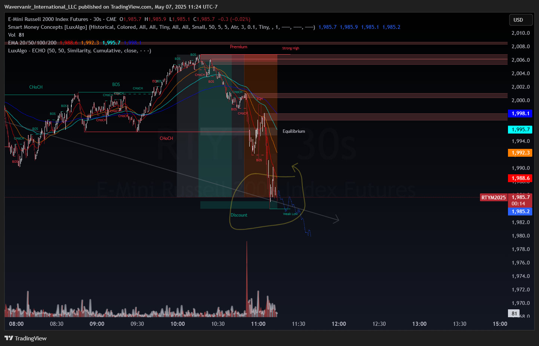The image size is (539, 346).
Task: Click the Premium zone label
Action: pos(238,47)
